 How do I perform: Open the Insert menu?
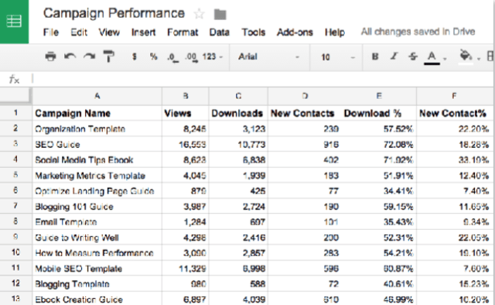click(143, 33)
